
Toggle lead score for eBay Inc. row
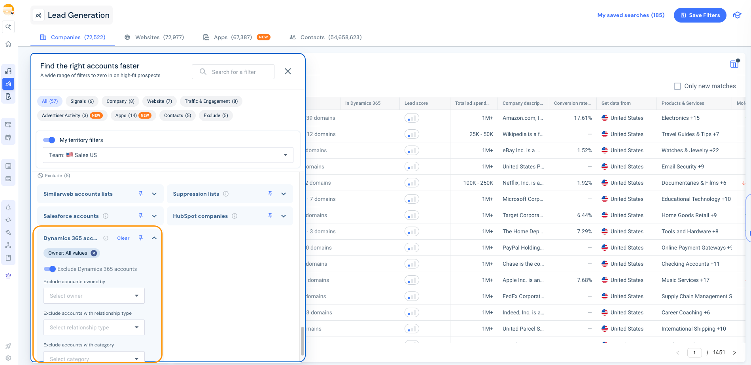[x=412, y=150]
